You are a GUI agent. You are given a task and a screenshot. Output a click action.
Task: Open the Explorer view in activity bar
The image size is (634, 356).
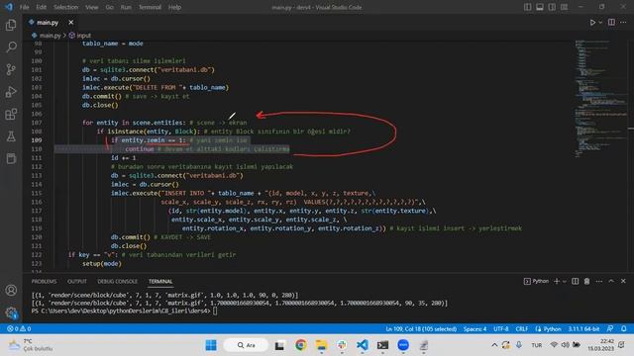[11, 25]
